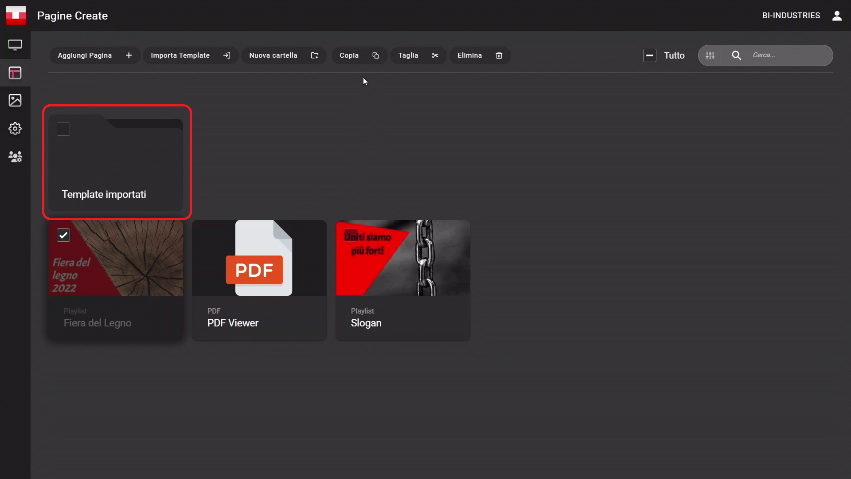
Task: Click the user account profile icon
Action: 837,16
